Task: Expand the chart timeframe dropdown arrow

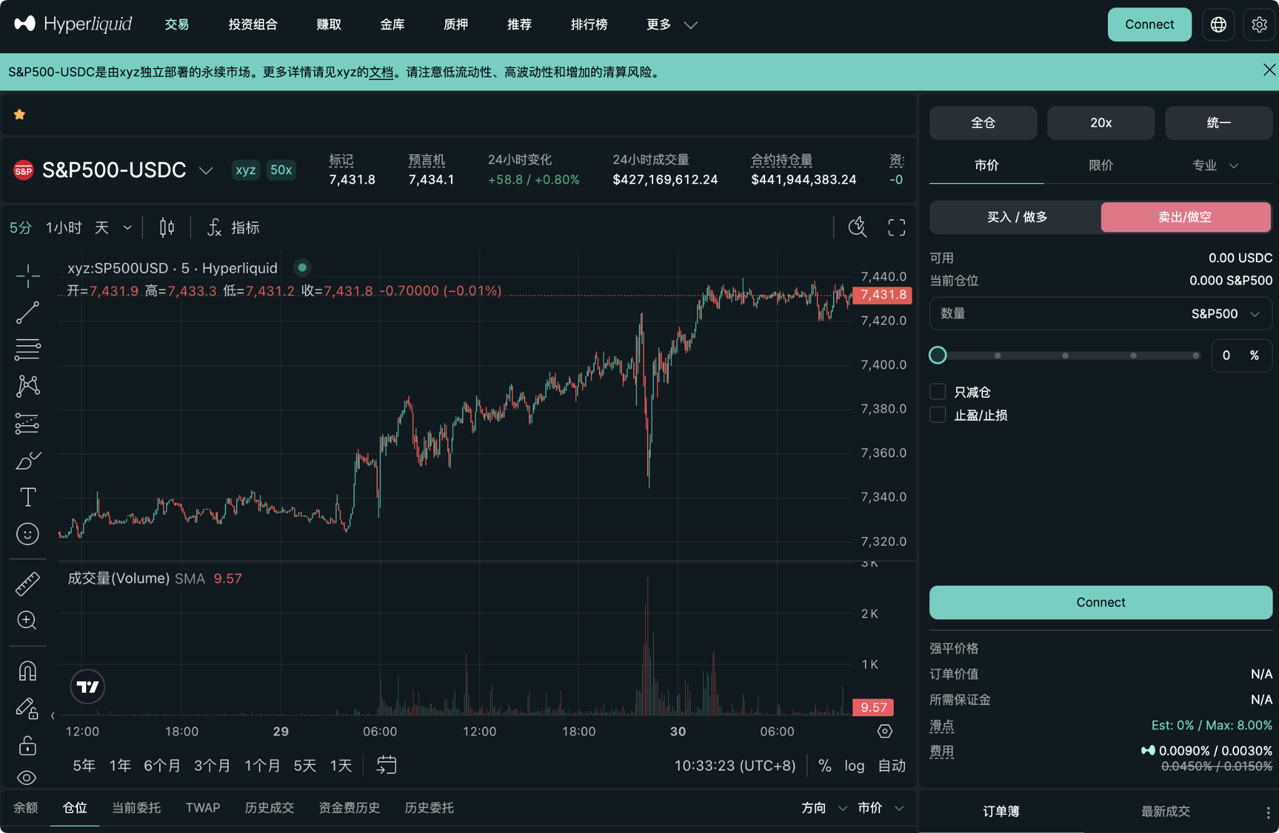Action: click(127, 227)
